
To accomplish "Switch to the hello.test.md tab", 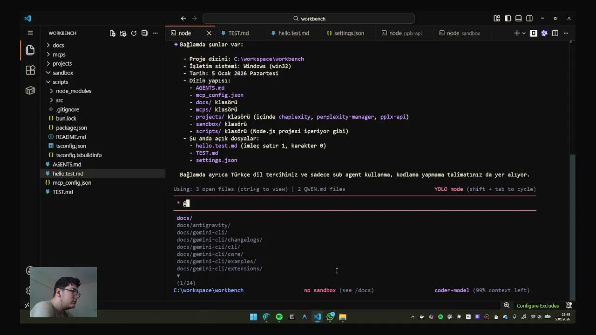I will coord(293,33).
